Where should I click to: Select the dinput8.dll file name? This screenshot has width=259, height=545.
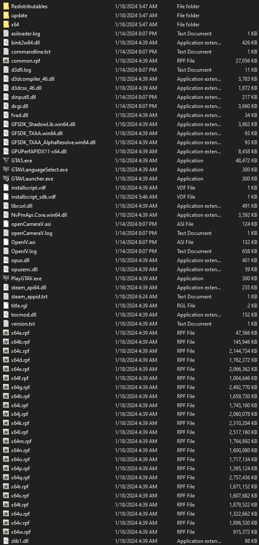tap(24, 97)
